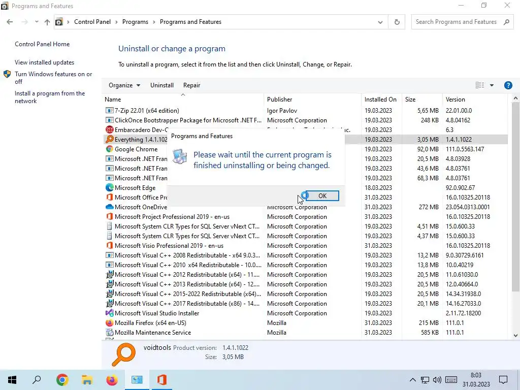This screenshot has height=390, width=520.
Task: Open the Windows Start menu
Action: 12,380
